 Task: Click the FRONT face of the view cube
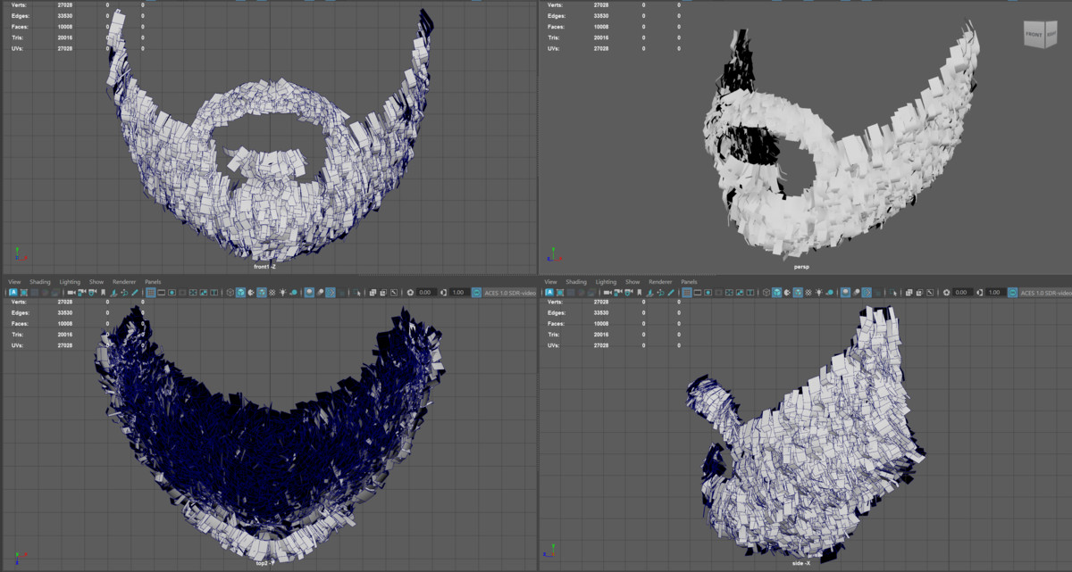pos(1034,36)
